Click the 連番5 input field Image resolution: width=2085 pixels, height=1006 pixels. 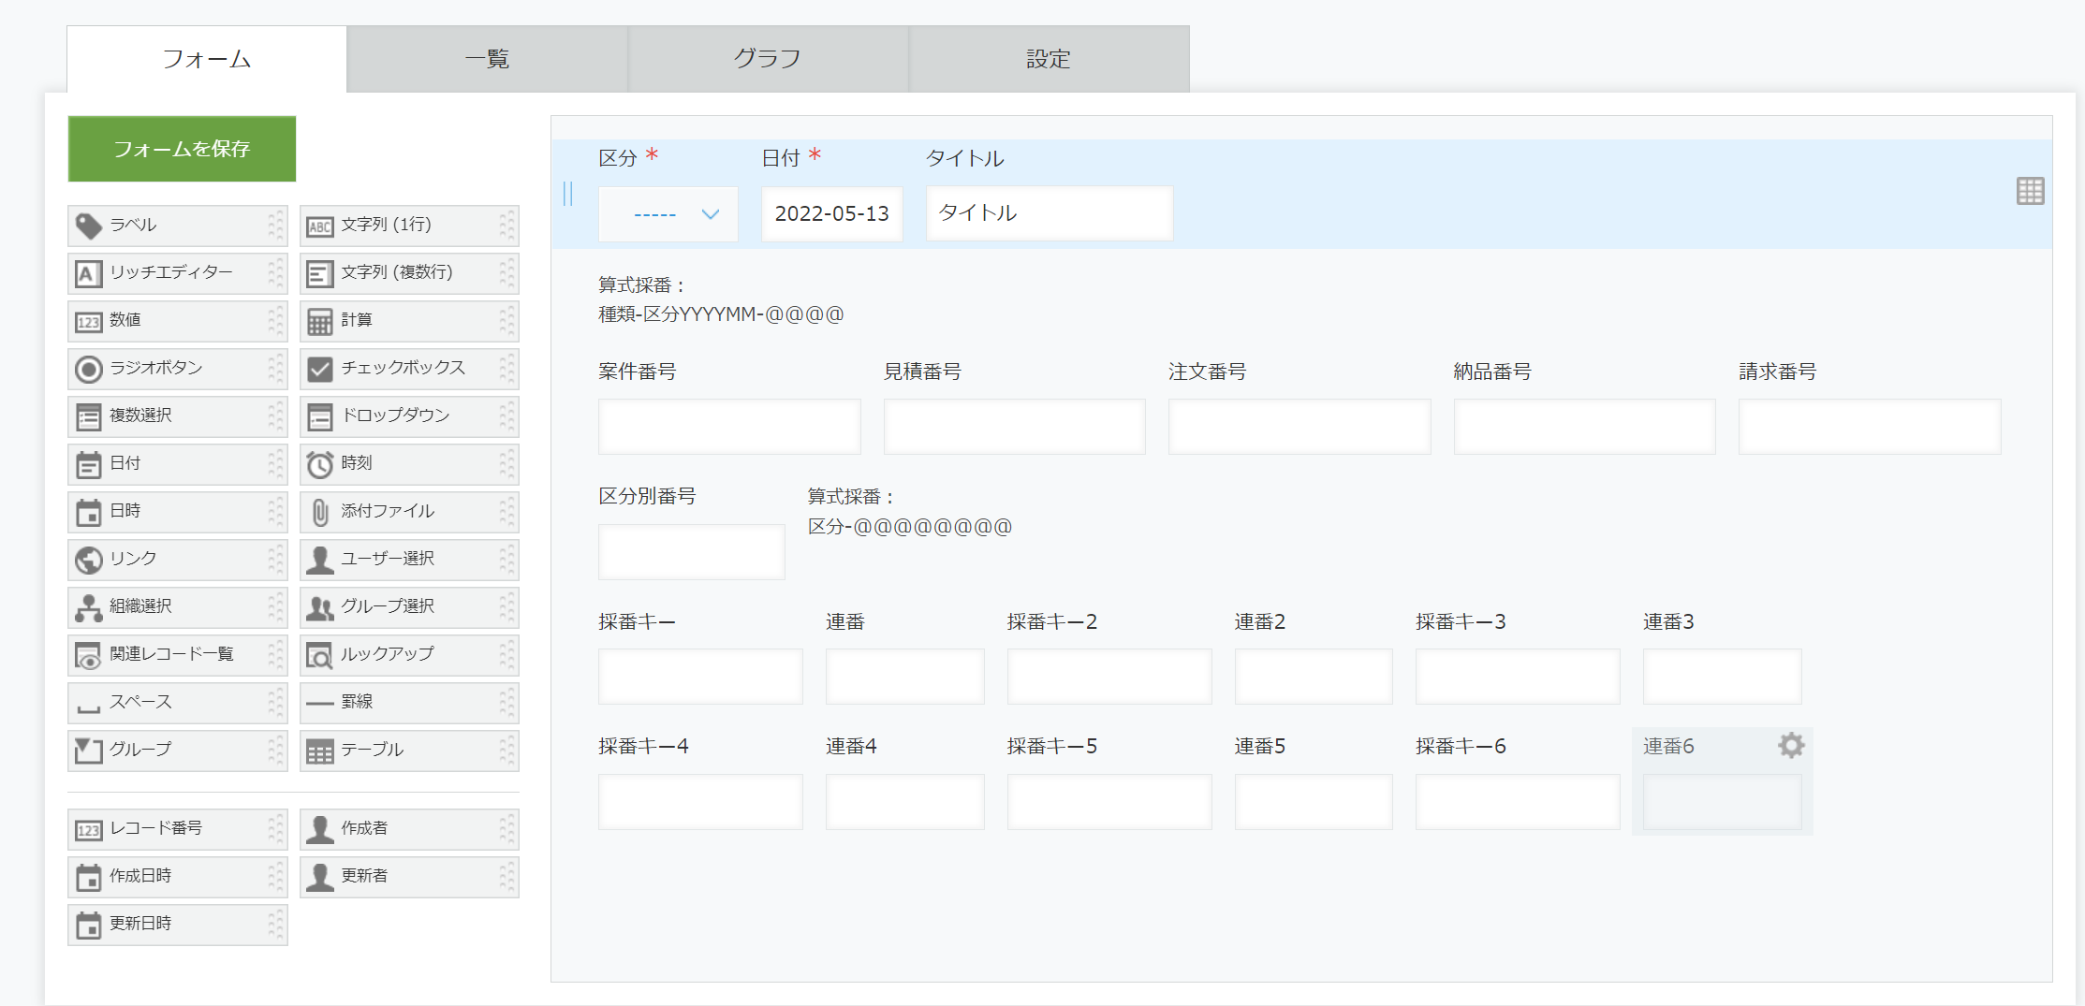click(x=1314, y=802)
